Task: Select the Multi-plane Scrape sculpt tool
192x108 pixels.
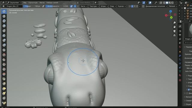Action: tap(4, 74)
